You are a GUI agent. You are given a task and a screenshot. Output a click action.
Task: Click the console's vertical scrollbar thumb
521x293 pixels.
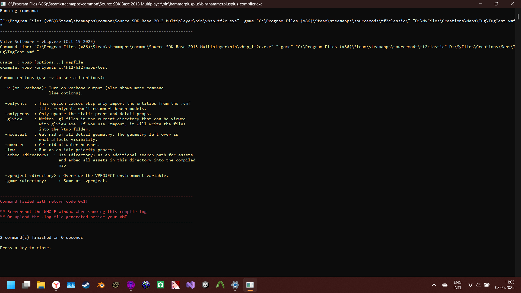point(518,17)
